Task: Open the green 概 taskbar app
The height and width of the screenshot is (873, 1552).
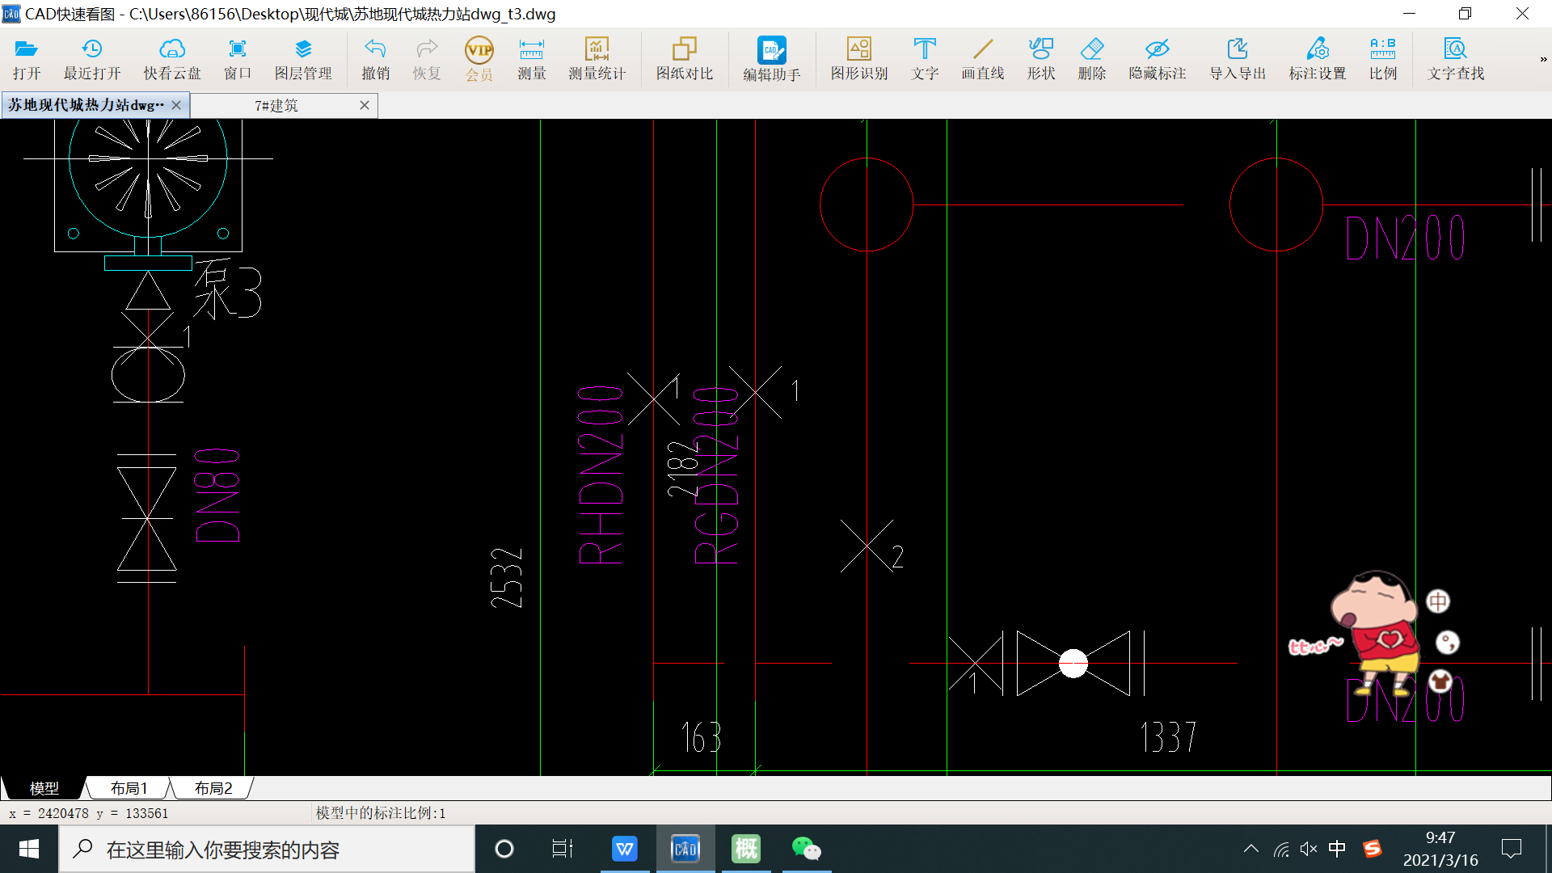Action: (x=746, y=849)
